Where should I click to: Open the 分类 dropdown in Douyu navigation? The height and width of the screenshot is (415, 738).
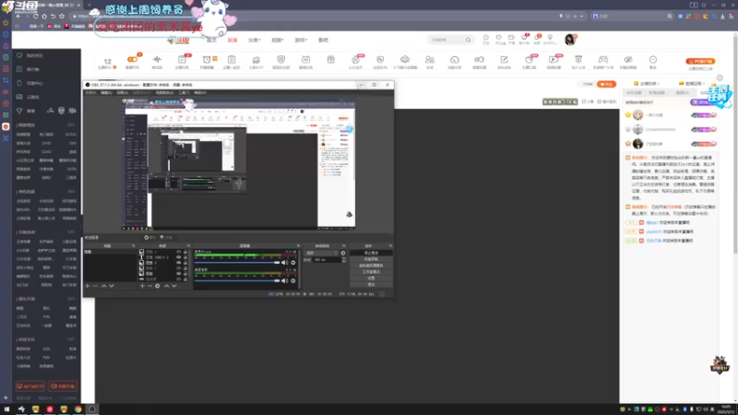[x=255, y=41]
